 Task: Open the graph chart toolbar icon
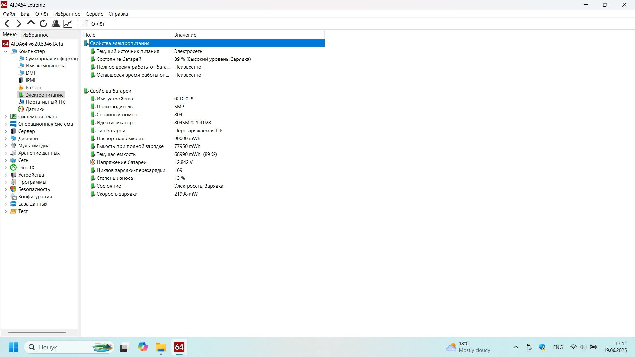click(x=68, y=24)
